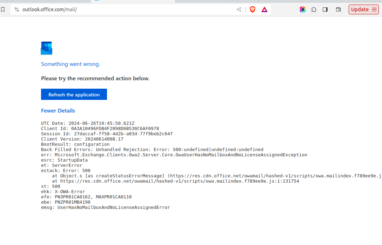
Task: Toggle the browser sidebar panel
Action: coord(325,9)
